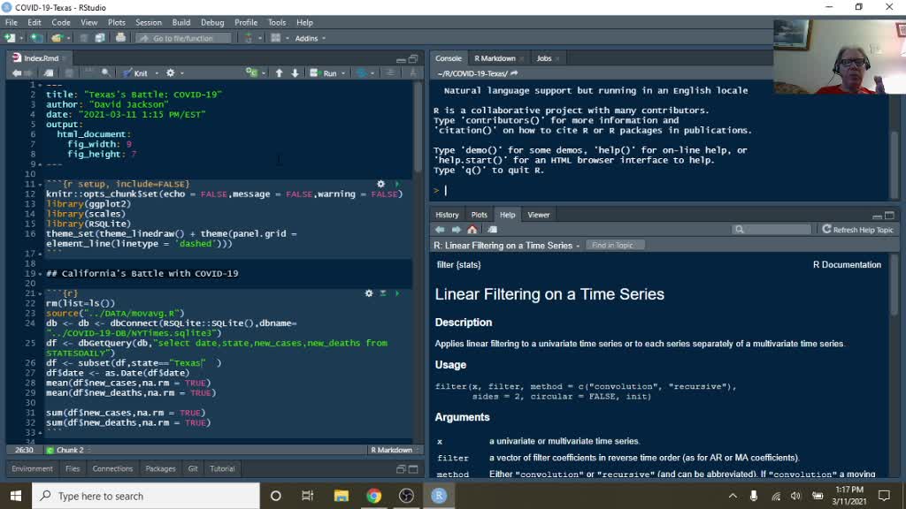Open the Addins dropdown
This screenshot has height=509, width=906.
click(x=311, y=38)
